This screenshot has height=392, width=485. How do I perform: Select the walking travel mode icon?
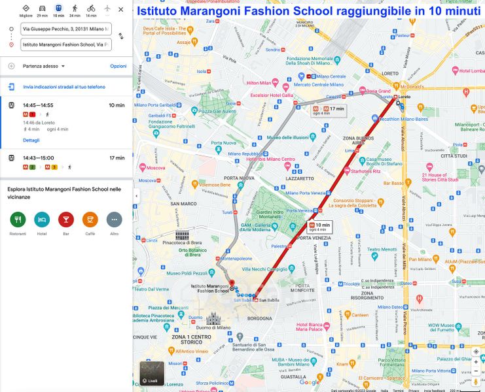tap(75, 8)
